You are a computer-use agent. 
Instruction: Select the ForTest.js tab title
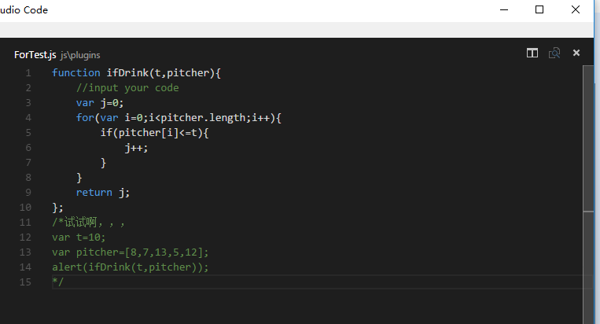(x=35, y=55)
